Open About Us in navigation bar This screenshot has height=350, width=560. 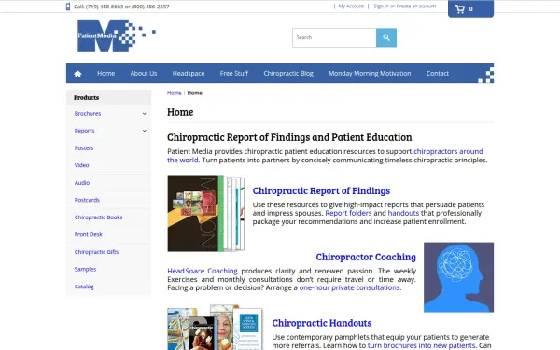coord(144,73)
